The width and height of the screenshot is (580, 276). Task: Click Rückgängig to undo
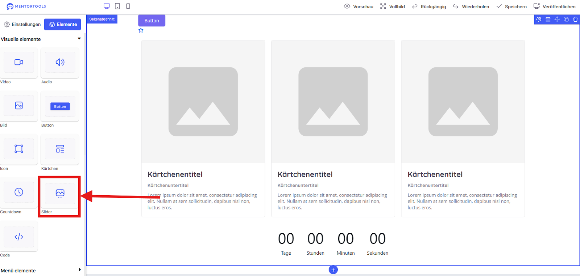(429, 7)
